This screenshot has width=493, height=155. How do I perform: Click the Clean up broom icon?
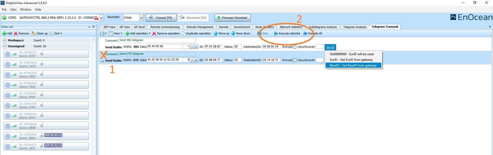click(x=34, y=33)
